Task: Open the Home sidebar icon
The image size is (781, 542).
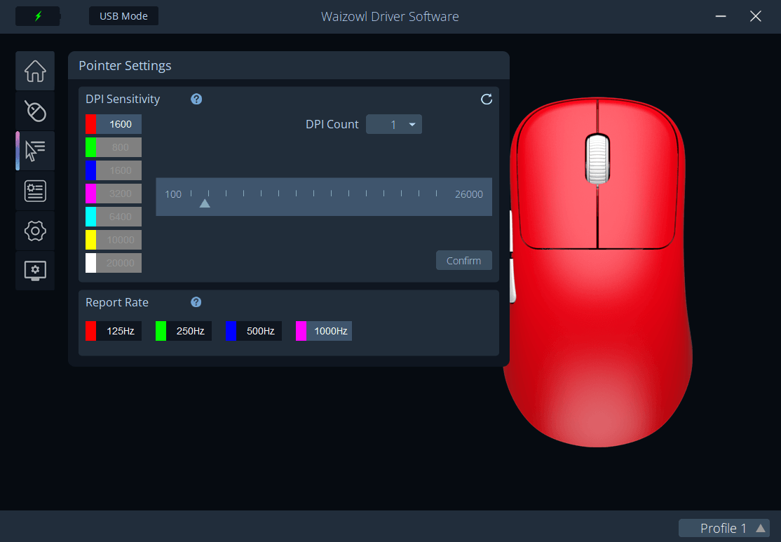Action: (x=35, y=71)
